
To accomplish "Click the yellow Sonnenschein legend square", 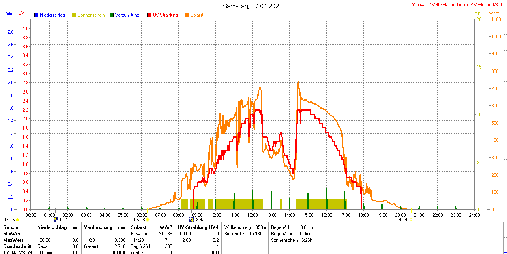I will pyautogui.click(x=74, y=15).
